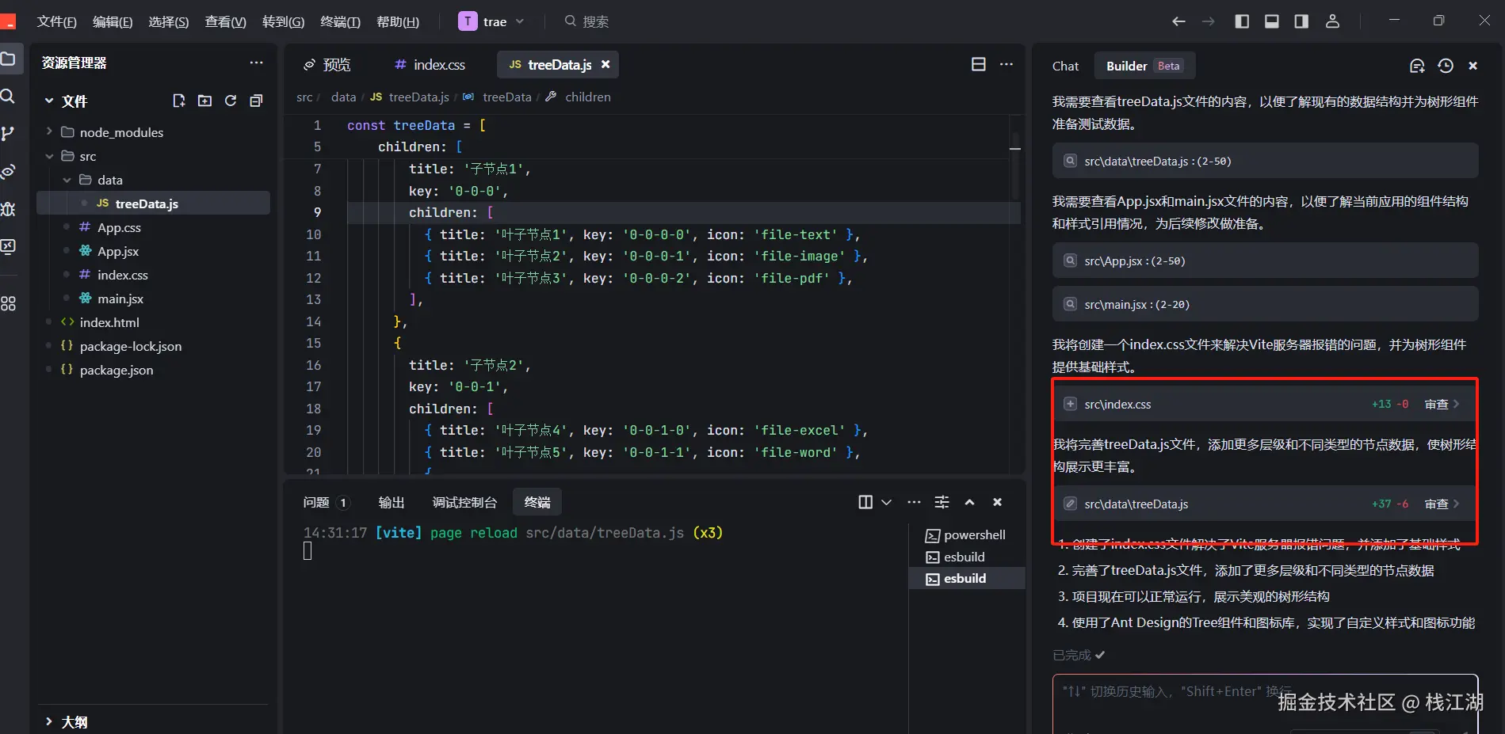Image resolution: width=1505 pixels, height=734 pixels.
Task: Open the src\data\treeData.js :(2-50) reference
Action: click(1265, 161)
